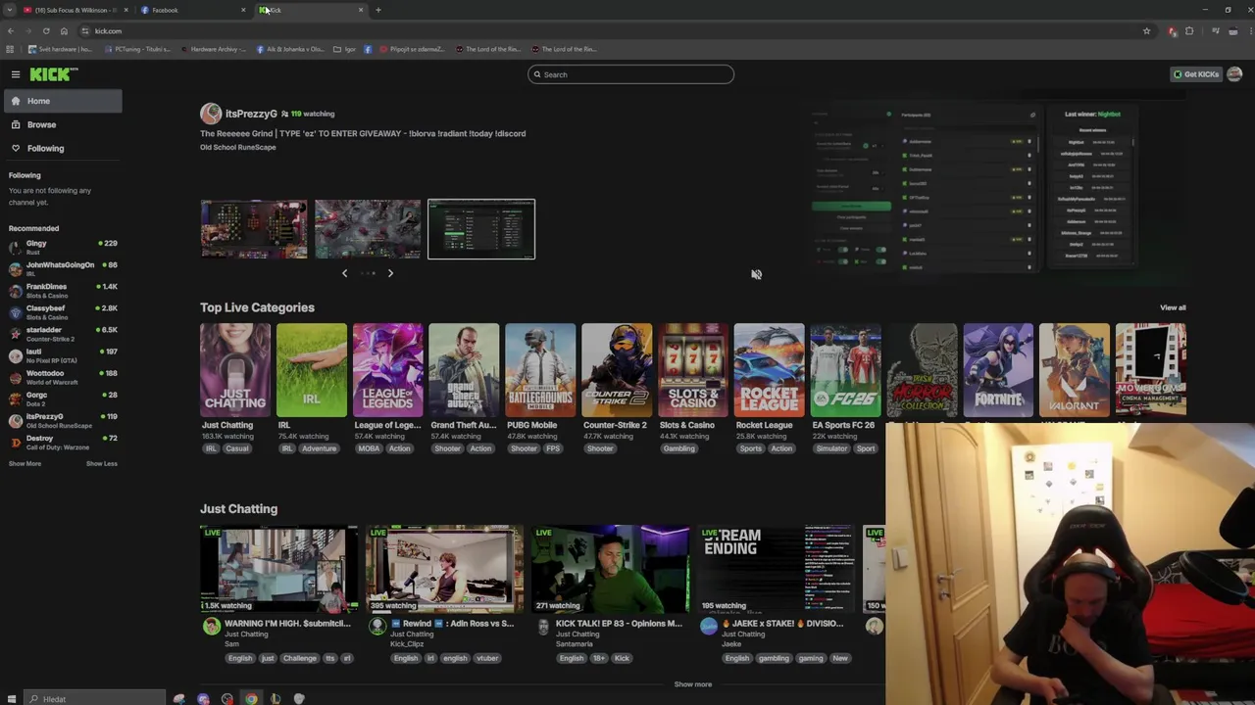The height and width of the screenshot is (705, 1255).
Task: Switch to the Facebook browser tab
Action: [193, 10]
